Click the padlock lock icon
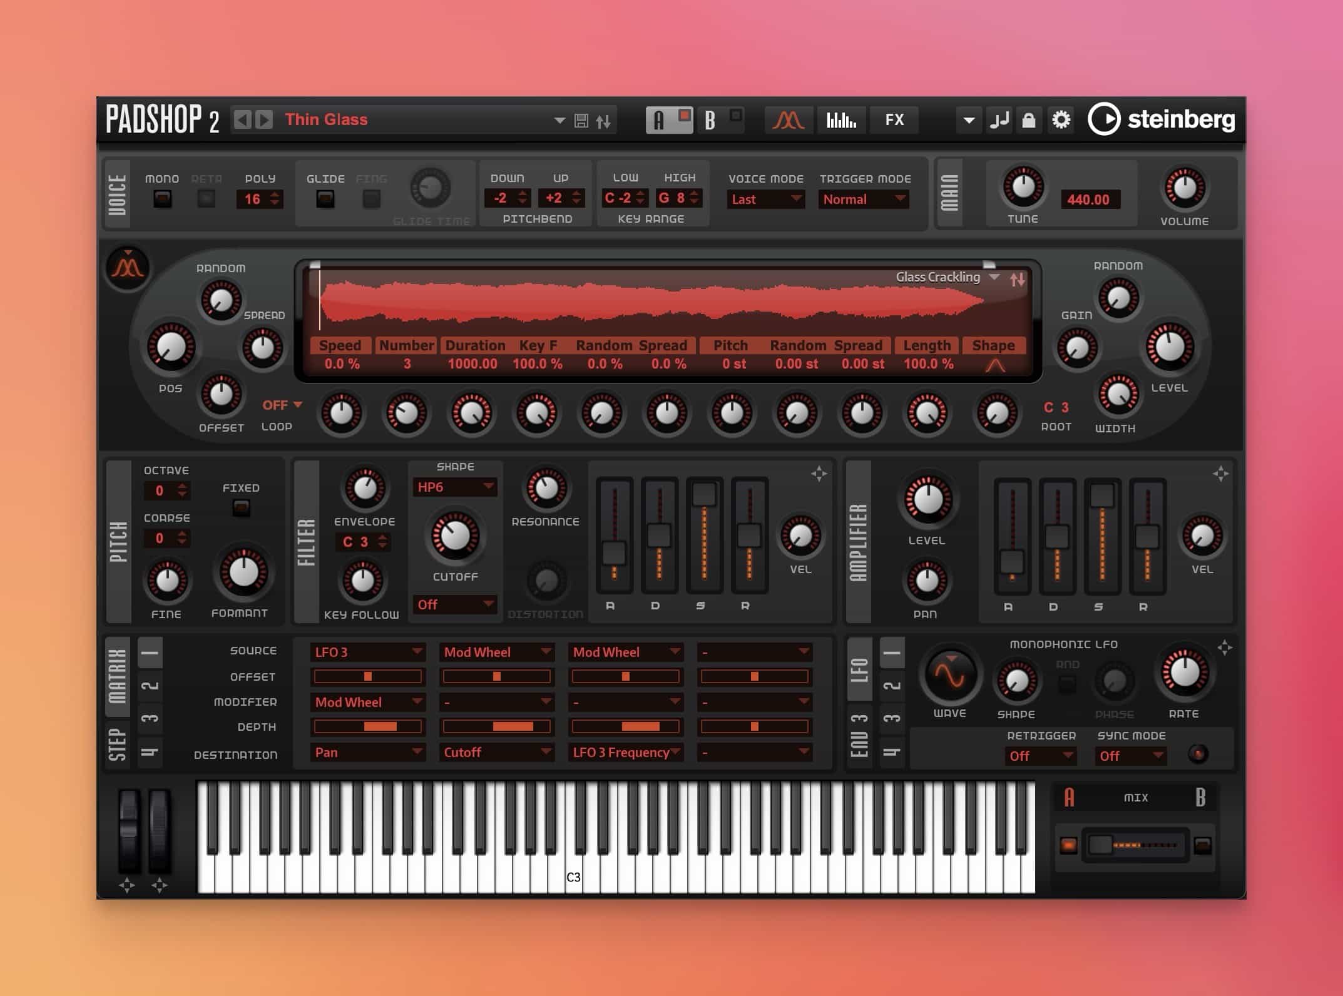This screenshot has height=996, width=1343. click(1028, 120)
